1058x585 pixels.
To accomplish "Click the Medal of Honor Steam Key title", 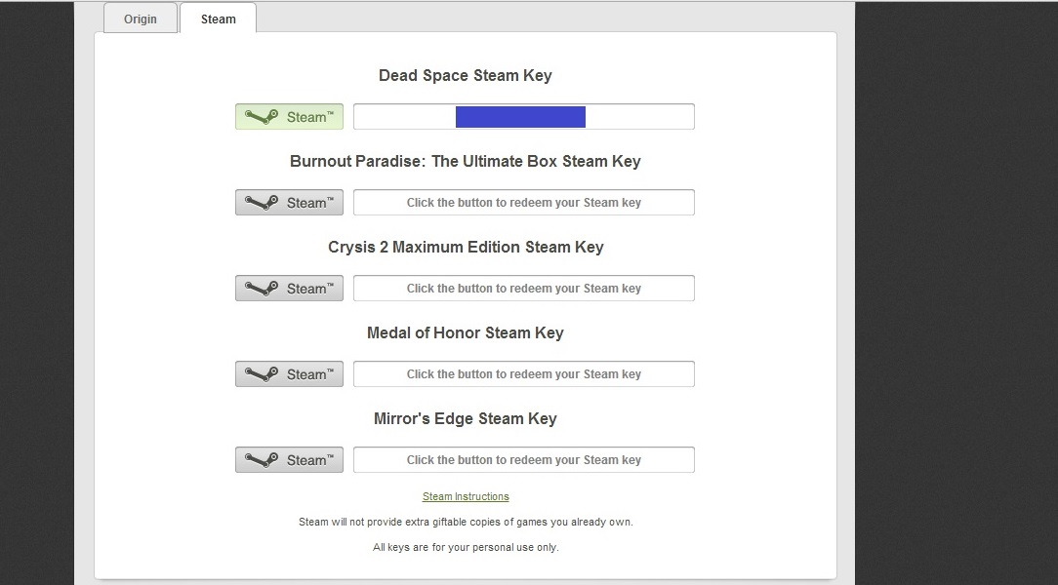I will [x=465, y=333].
